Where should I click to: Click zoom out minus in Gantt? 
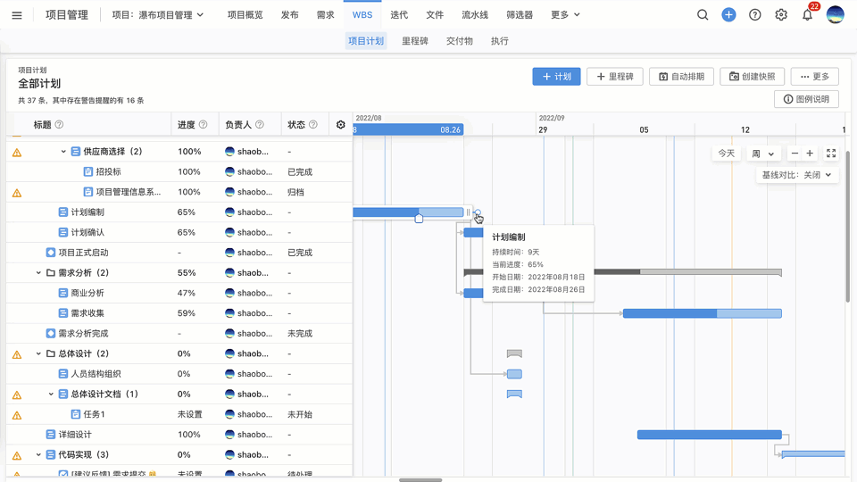coord(795,154)
